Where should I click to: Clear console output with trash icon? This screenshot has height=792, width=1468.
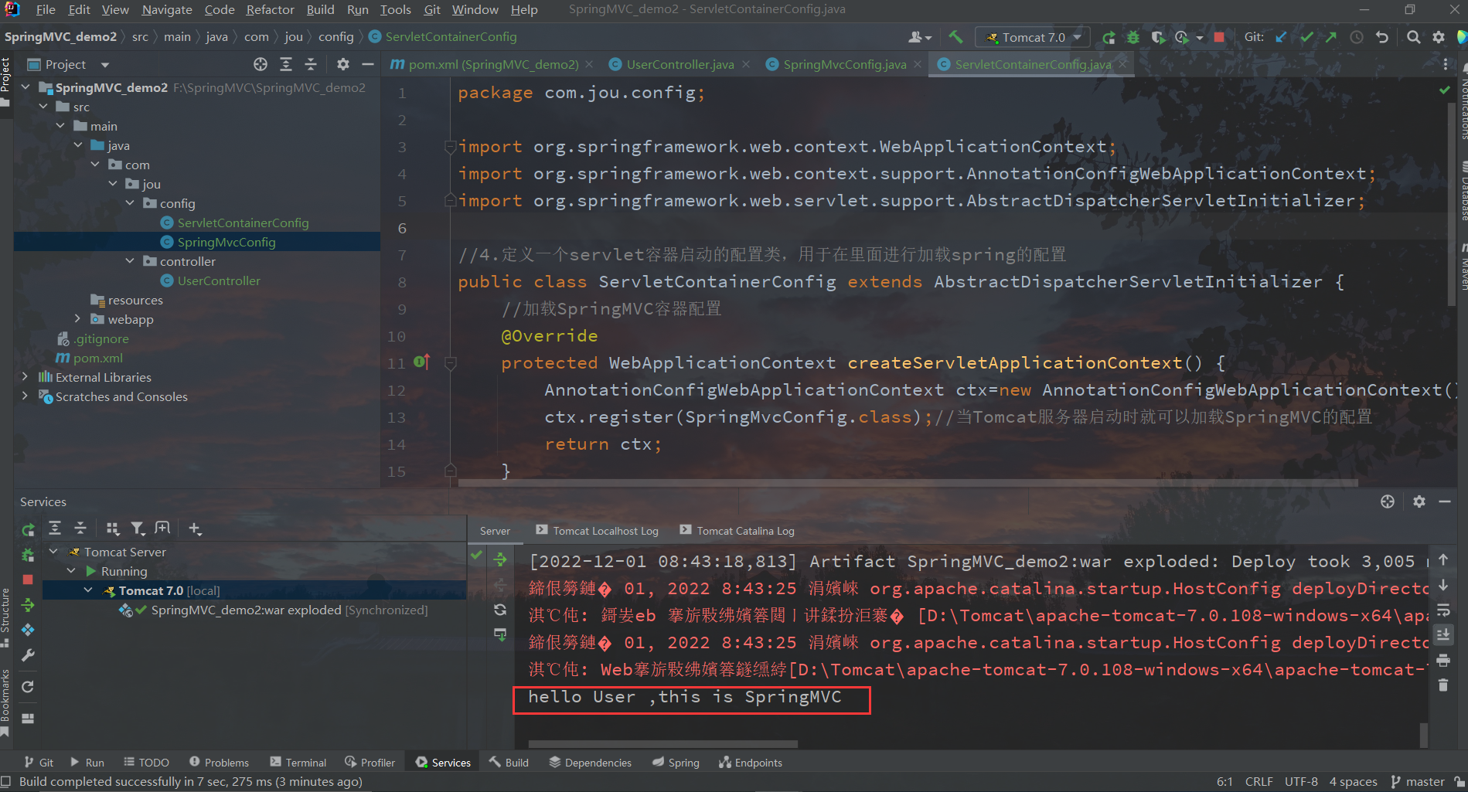point(1443,685)
